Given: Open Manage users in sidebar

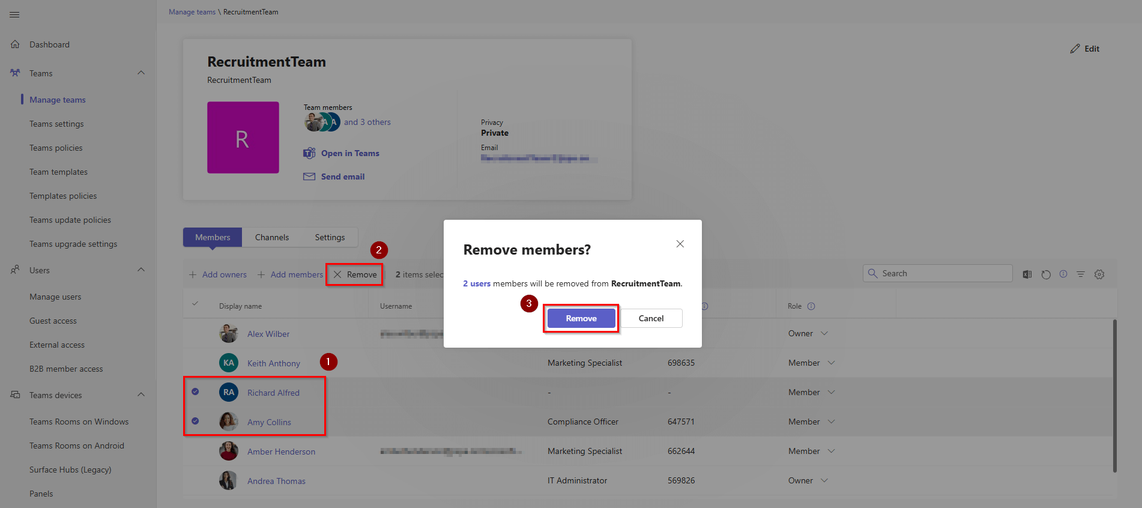Looking at the screenshot, I should (55, 297).
